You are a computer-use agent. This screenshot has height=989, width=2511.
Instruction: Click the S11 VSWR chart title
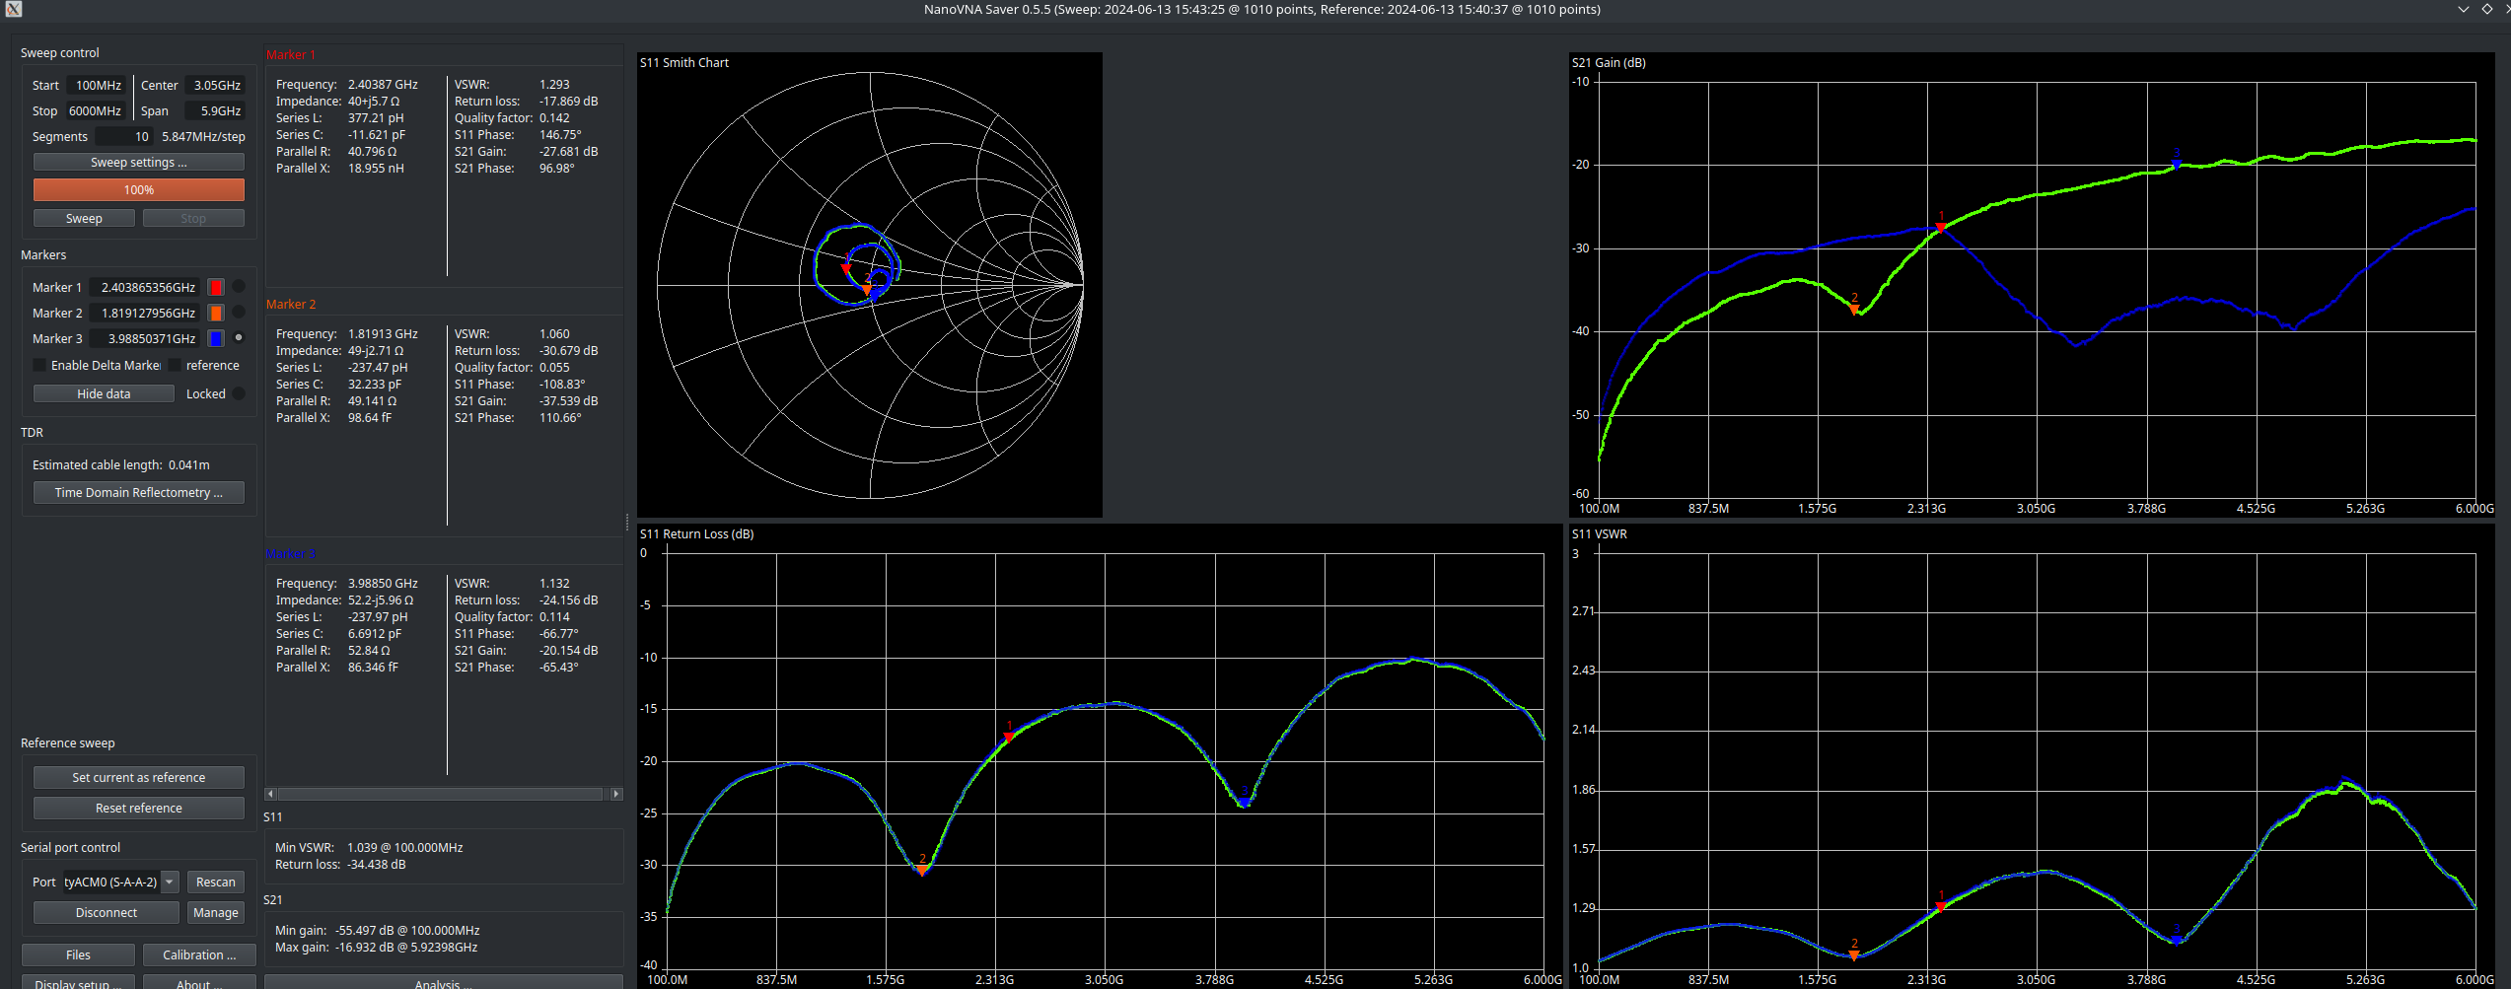[1600, 533]
